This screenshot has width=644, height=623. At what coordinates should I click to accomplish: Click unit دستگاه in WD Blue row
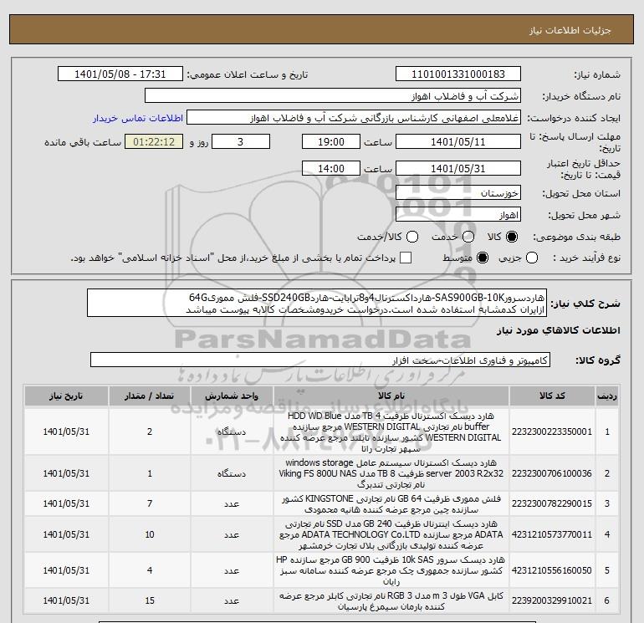click(x=232, y=432)
